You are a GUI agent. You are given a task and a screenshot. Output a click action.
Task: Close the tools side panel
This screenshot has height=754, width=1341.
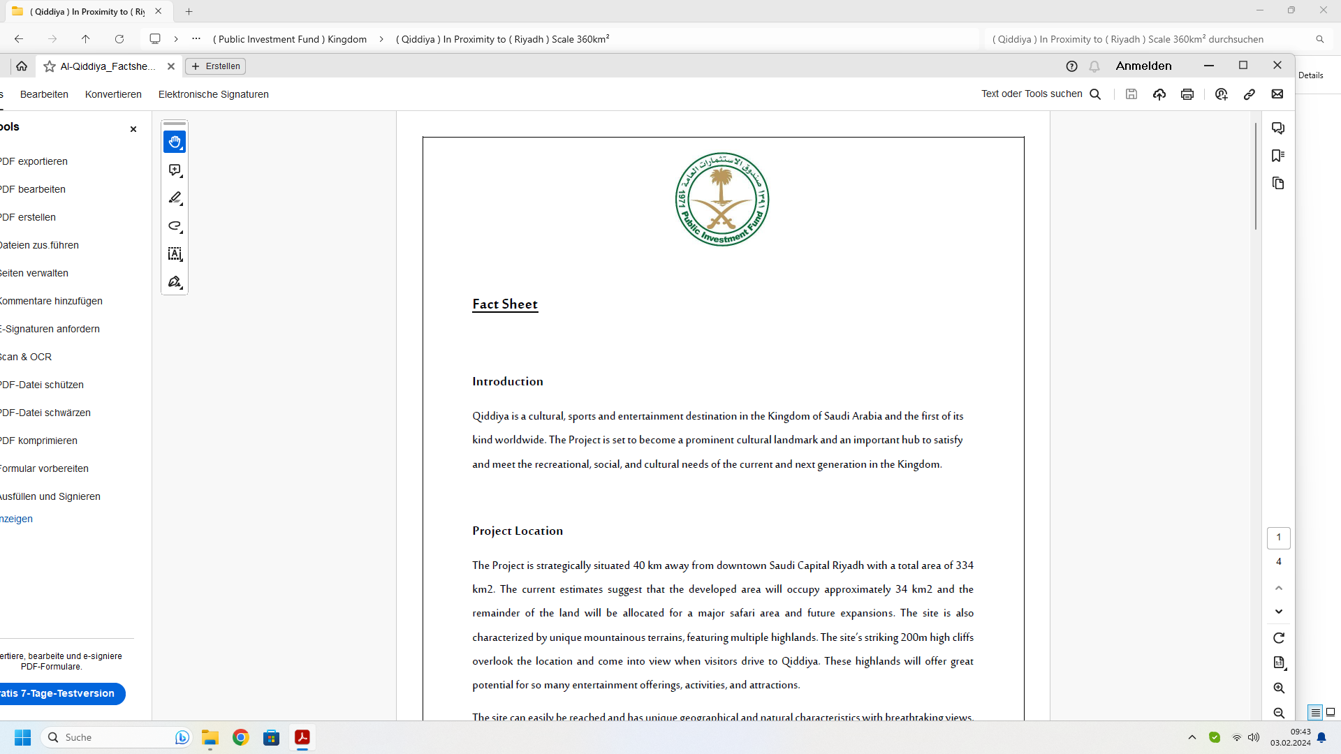coord(133,129)
